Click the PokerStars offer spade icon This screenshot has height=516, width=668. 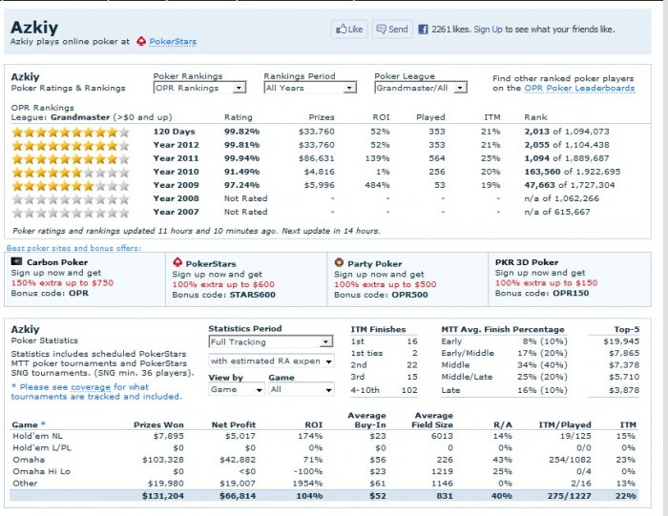coord(177,261)
